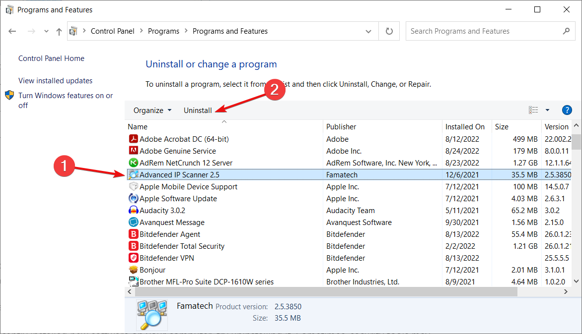
Task: Click the change view icon in toolbar
Action: click(x=533, y=110)
